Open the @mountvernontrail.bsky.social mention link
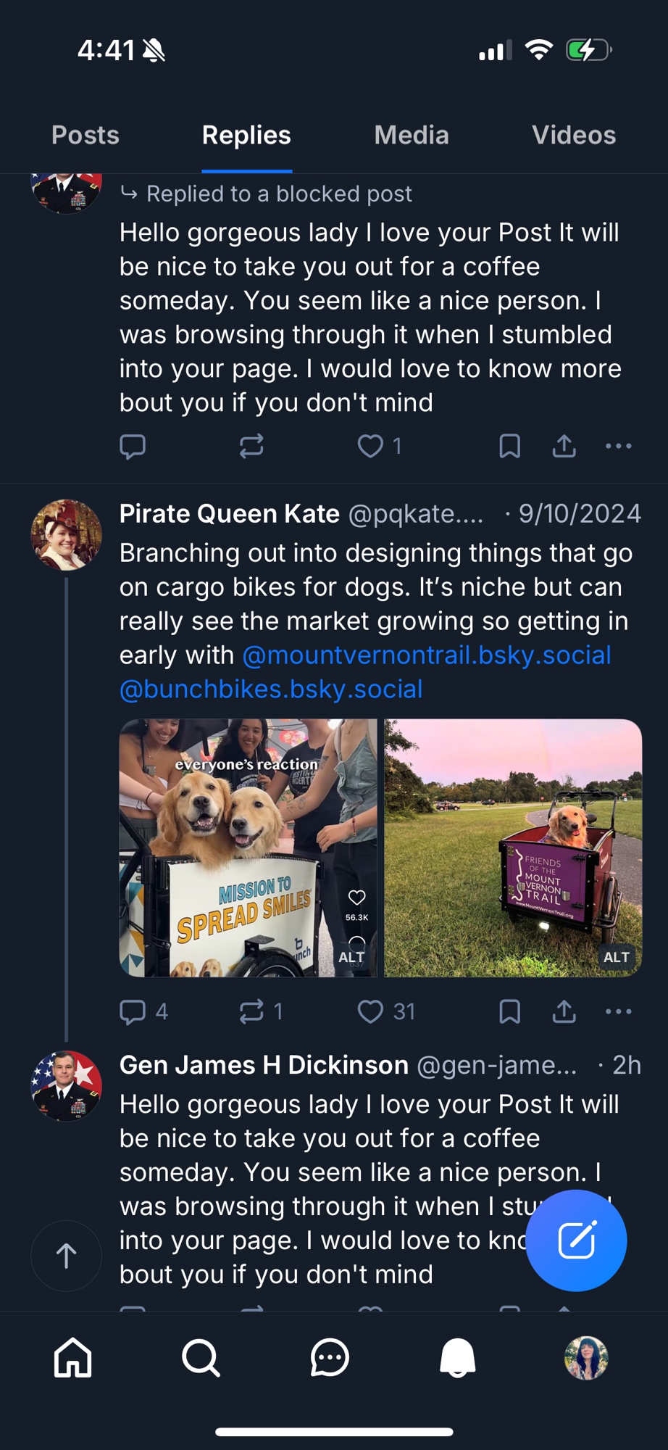668x1450 pixels. tap(427, 655)
